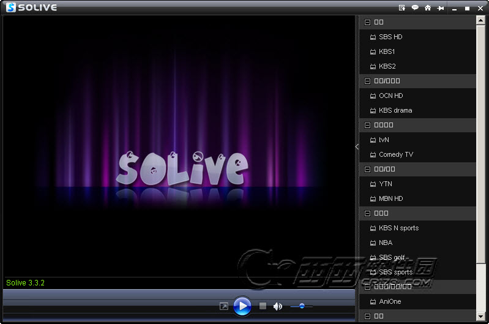Viewport: 489px width, 324px height.
Task: Click the Solive splash video area
Action: click(179, 147)
